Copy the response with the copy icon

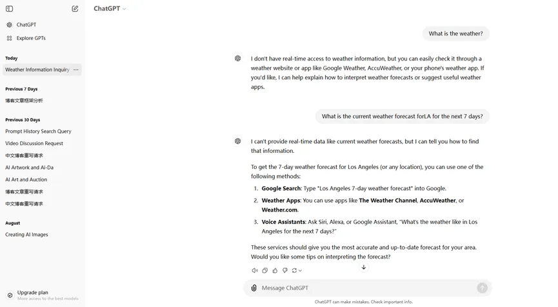tap(264, 270)
